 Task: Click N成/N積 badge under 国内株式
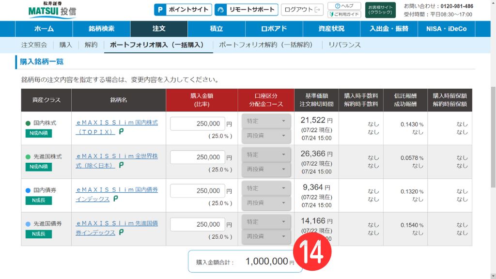point(39,133)
